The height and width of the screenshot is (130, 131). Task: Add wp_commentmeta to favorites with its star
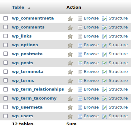pos(70,19)
